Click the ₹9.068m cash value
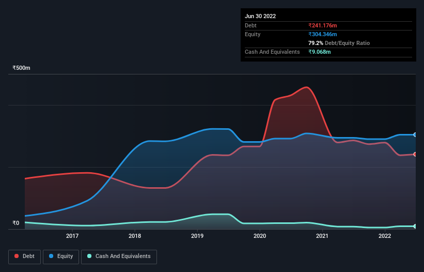 [x=319, y=52]
